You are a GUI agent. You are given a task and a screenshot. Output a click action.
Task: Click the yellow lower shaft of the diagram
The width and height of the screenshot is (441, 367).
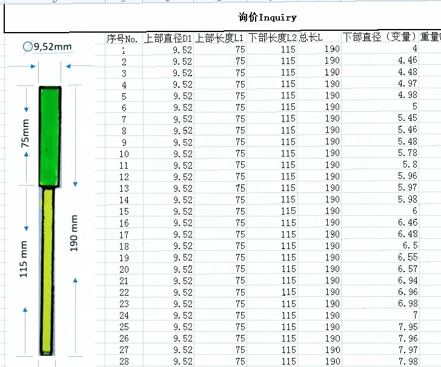tap(47, 271)
